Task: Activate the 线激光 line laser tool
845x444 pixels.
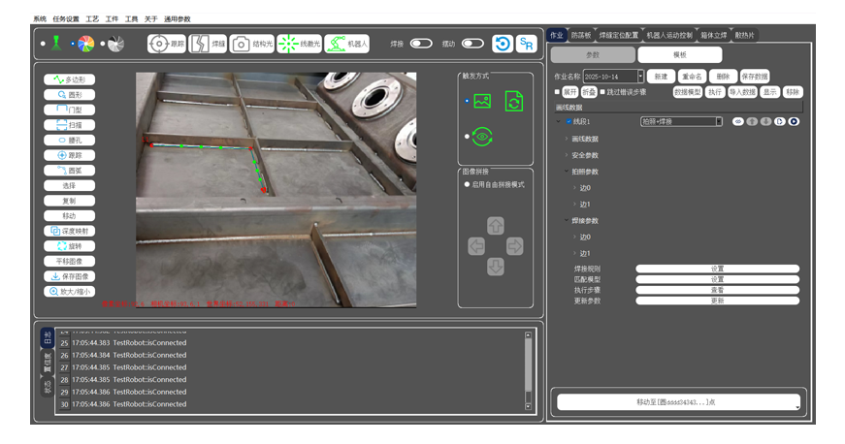Action: 299,44
